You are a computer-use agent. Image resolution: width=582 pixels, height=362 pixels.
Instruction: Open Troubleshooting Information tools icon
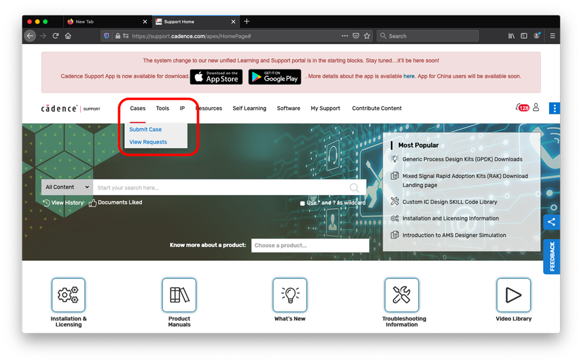pos(402,295)
